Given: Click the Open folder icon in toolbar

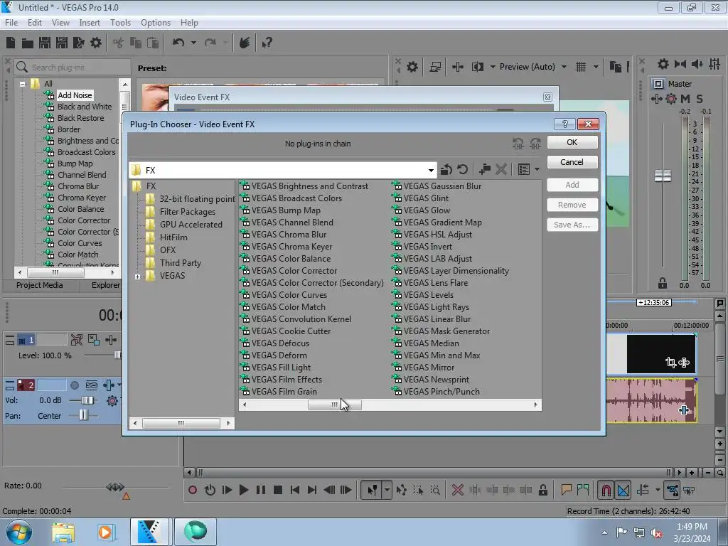Looking at the screenshot, I should tap(28, 43).
